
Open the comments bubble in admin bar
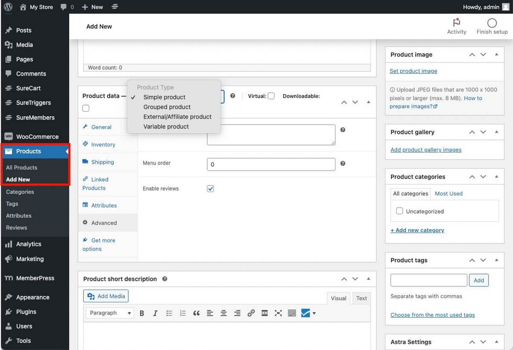67,7
